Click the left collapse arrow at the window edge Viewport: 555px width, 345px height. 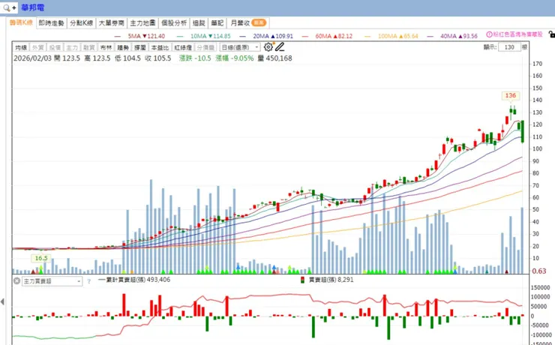coord(2,301)
